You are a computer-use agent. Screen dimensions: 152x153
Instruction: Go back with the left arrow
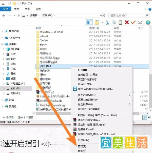pos(4,16)
